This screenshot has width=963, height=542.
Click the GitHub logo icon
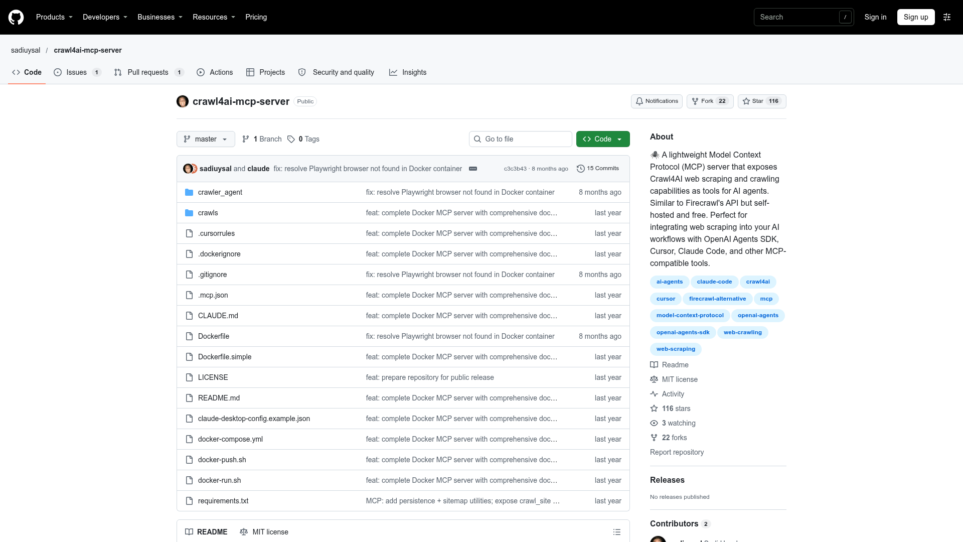click(x=16, y=17)
